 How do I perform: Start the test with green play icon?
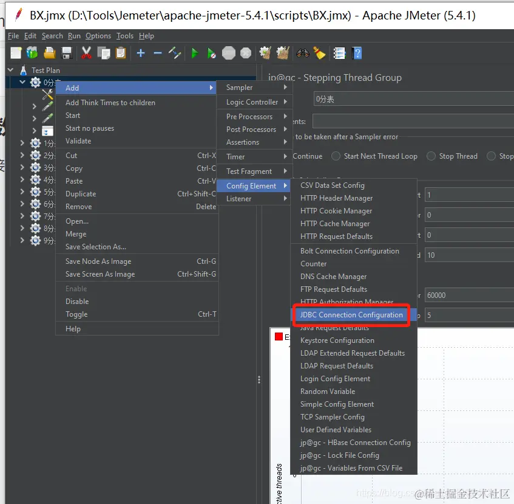point(194,53)
